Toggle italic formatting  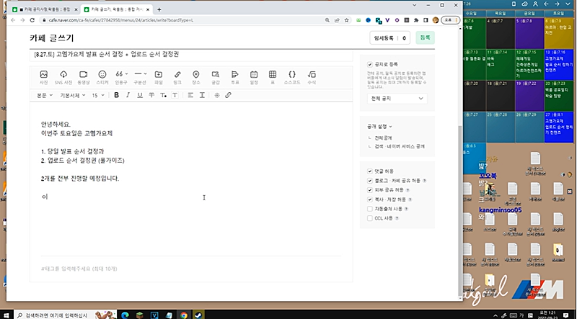click(x=128, y=95)
